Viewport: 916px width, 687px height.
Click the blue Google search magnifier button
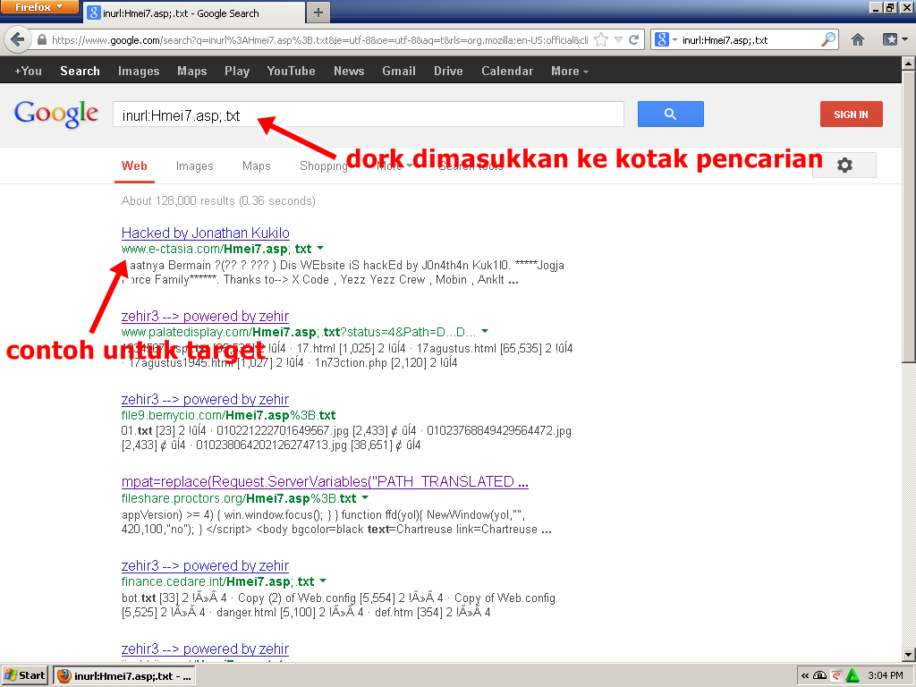pyautogui.click(x=670, y=114)
